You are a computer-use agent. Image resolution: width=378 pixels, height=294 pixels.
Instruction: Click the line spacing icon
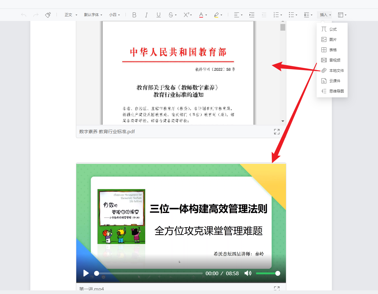[307, 15]
